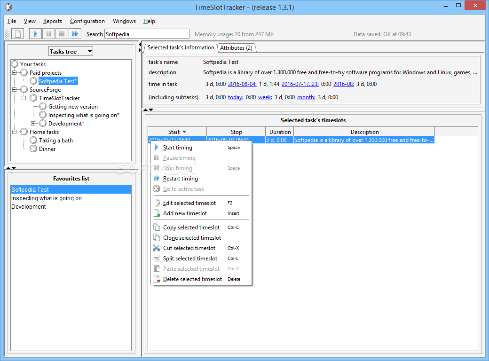
Task: Select the Your tasks root node
Action: coord(33,64)
